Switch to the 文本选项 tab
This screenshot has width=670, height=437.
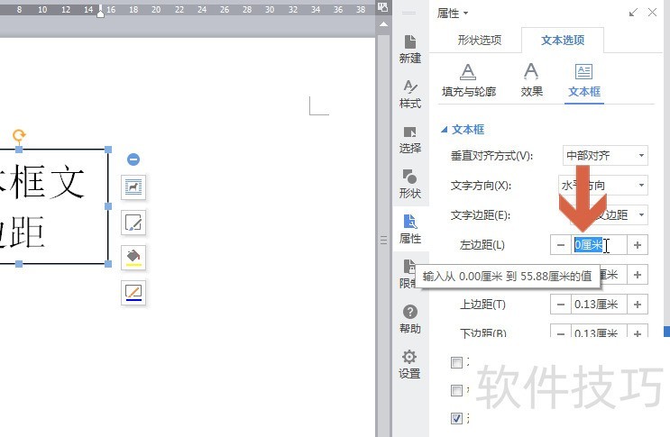click(x=563, y=41)
